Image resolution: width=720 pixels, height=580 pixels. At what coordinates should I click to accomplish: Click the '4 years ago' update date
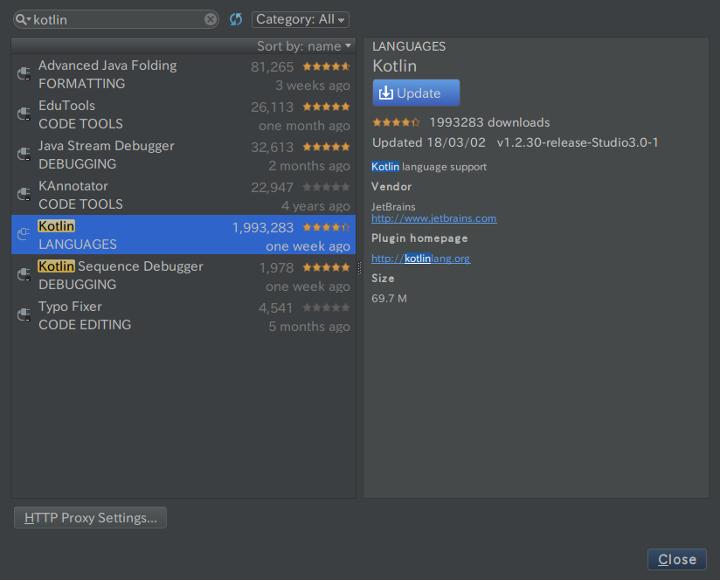(315, 206)
